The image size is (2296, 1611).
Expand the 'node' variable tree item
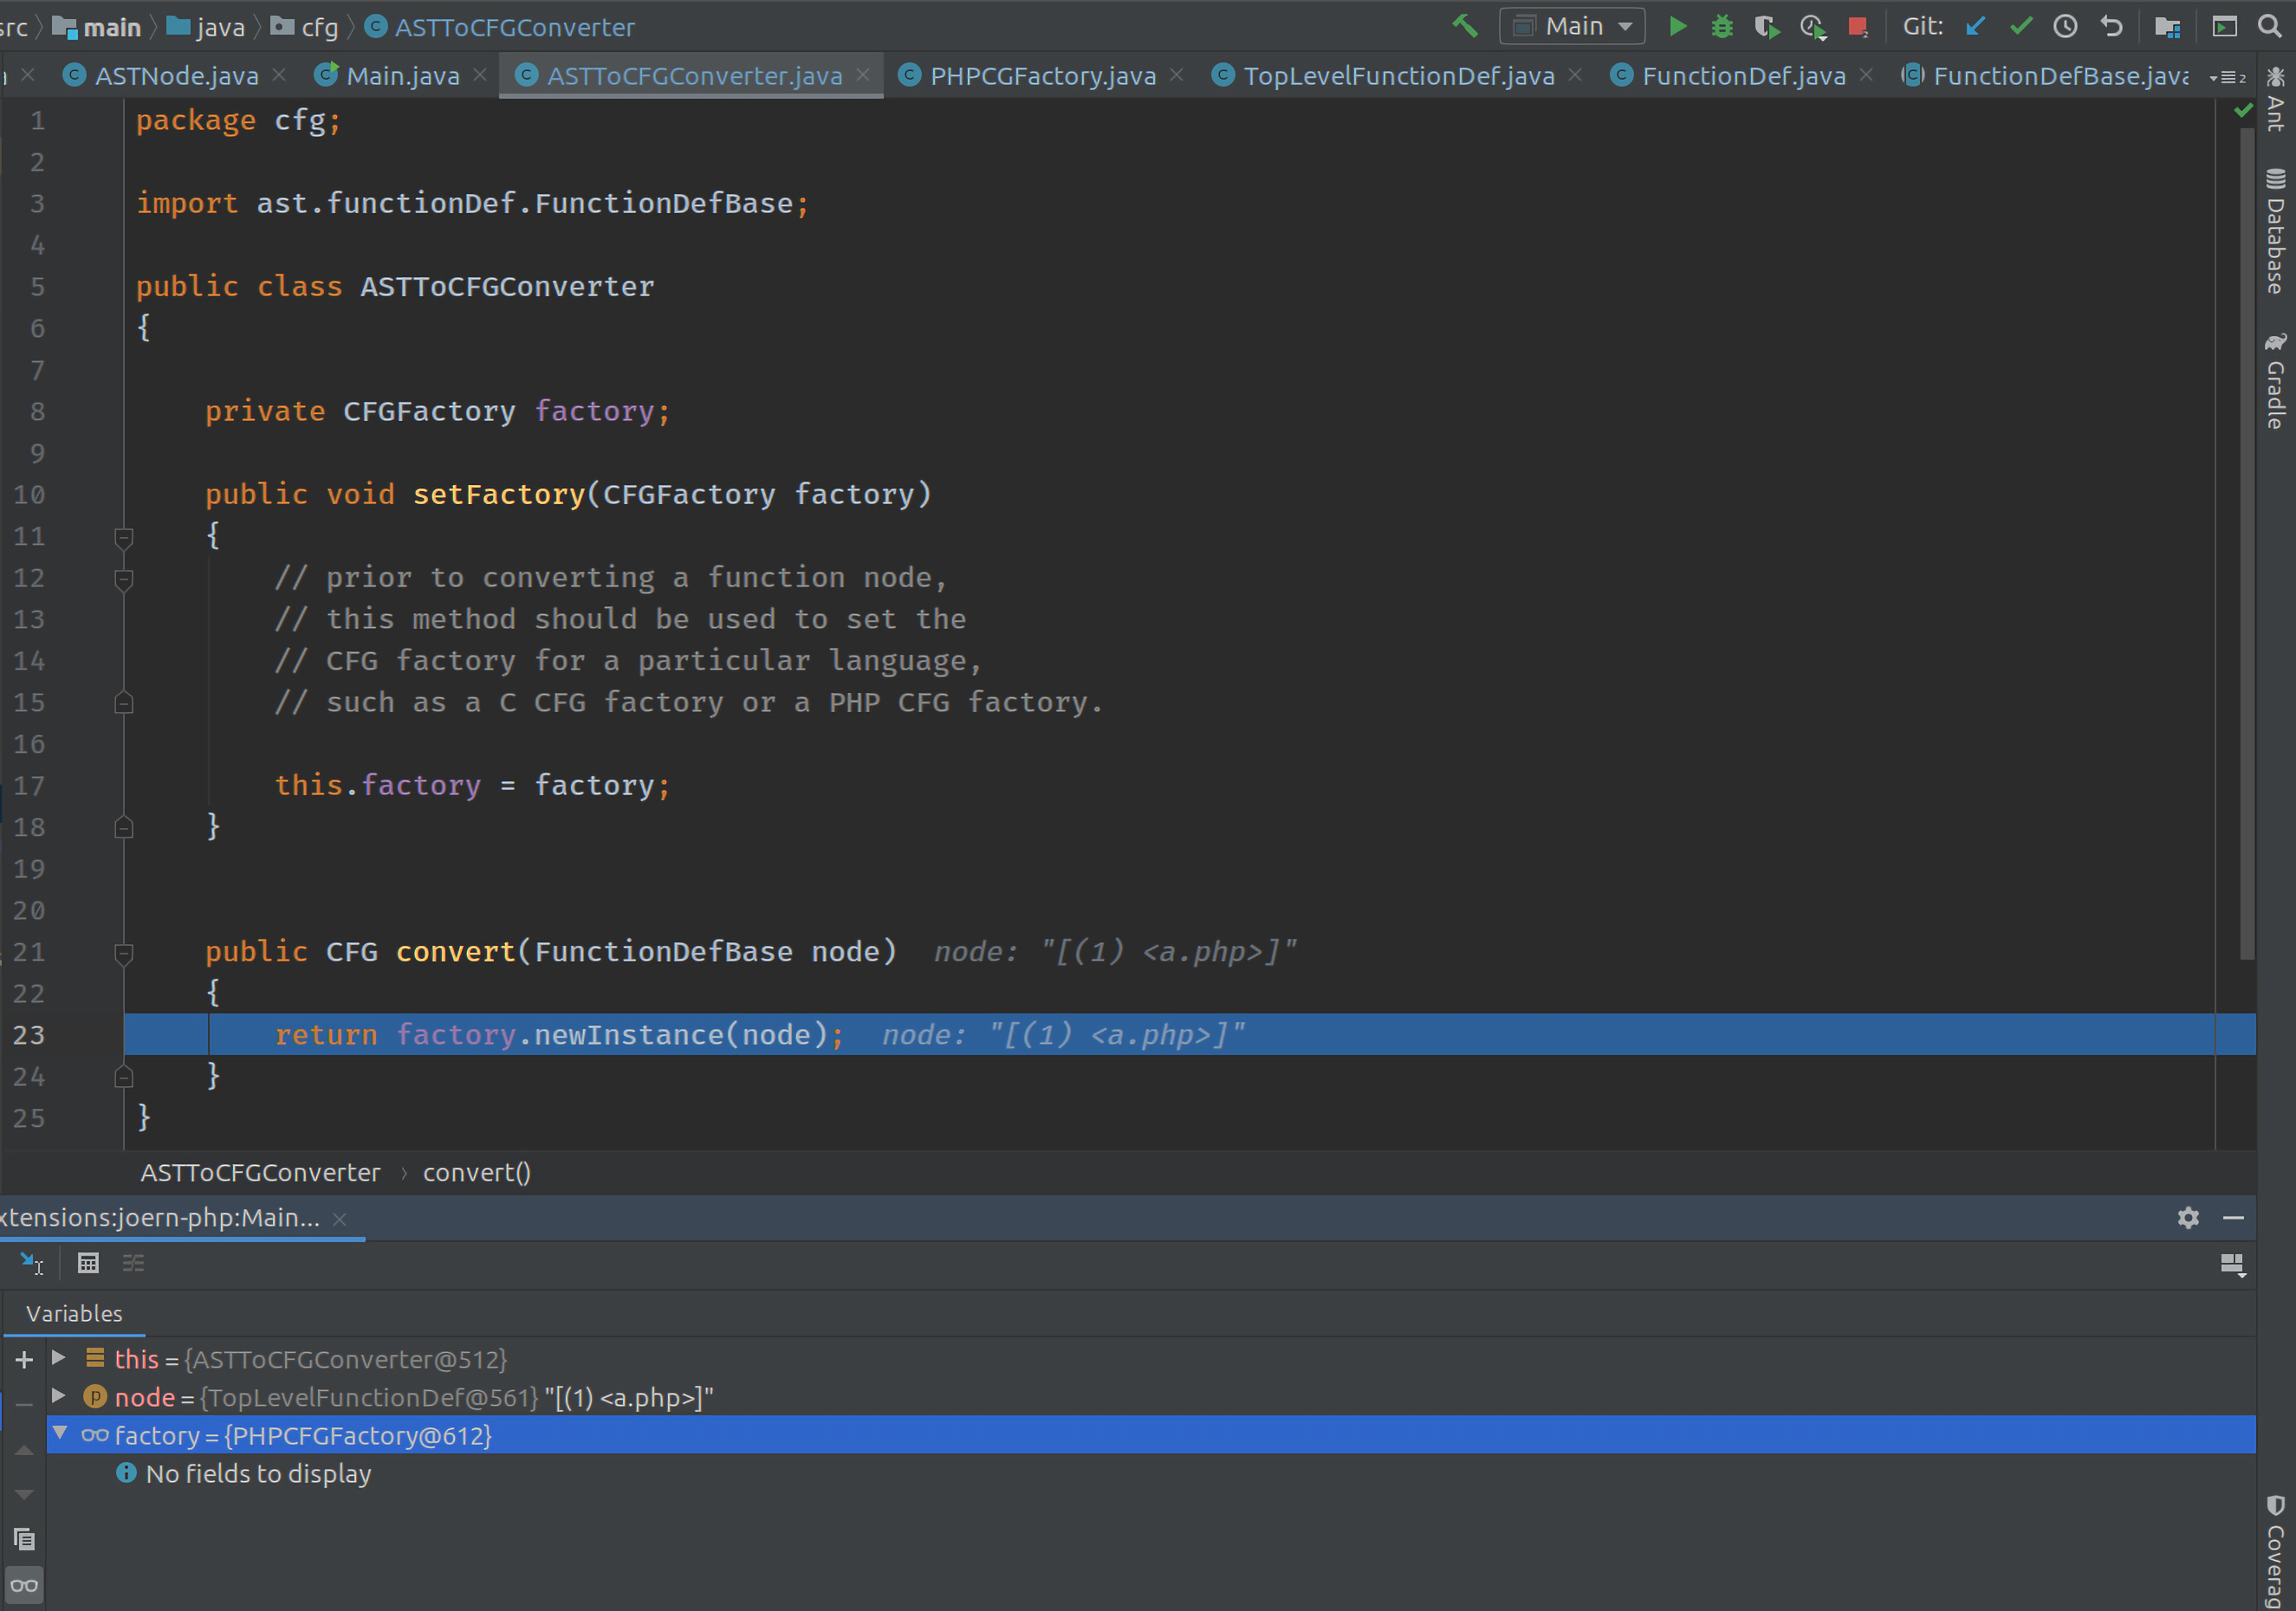click(x=58, y=1395)
